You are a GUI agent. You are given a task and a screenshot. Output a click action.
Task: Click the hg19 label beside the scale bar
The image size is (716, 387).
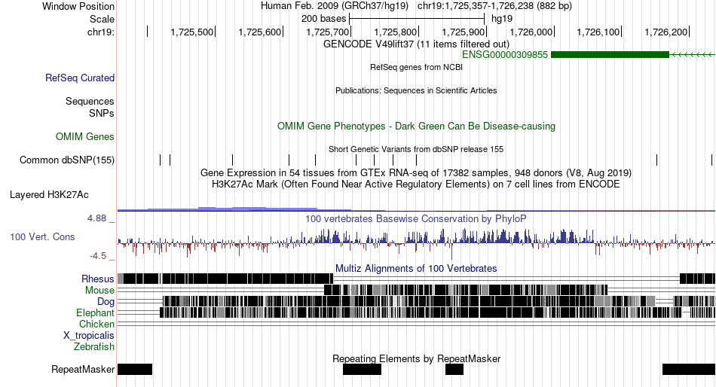click(x=502, y=19)
